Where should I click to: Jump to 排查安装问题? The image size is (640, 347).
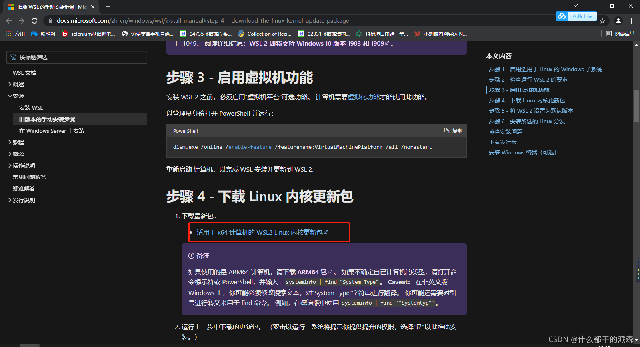pyautogui.click(x=506, y=132)
